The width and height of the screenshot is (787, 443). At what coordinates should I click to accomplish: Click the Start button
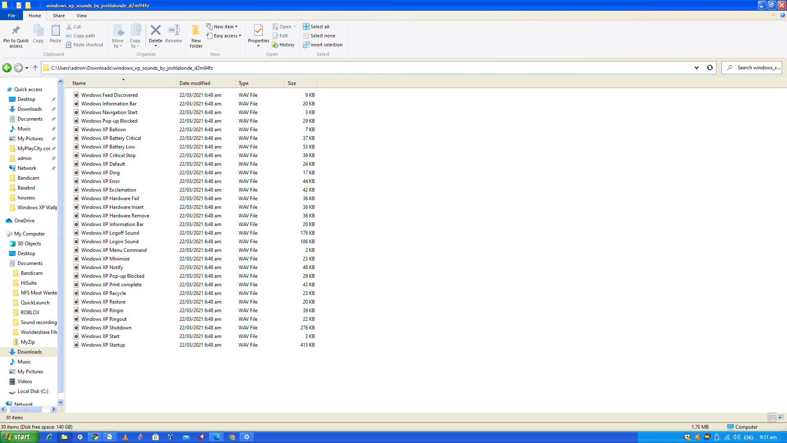coord(19,437)
